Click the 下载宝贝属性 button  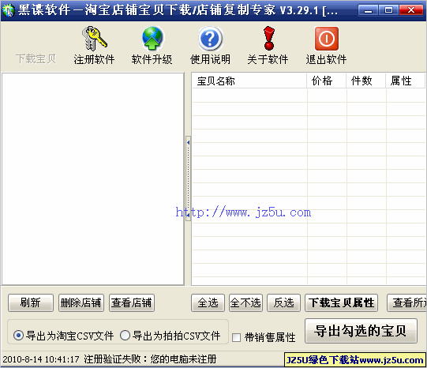click(341, 302)
